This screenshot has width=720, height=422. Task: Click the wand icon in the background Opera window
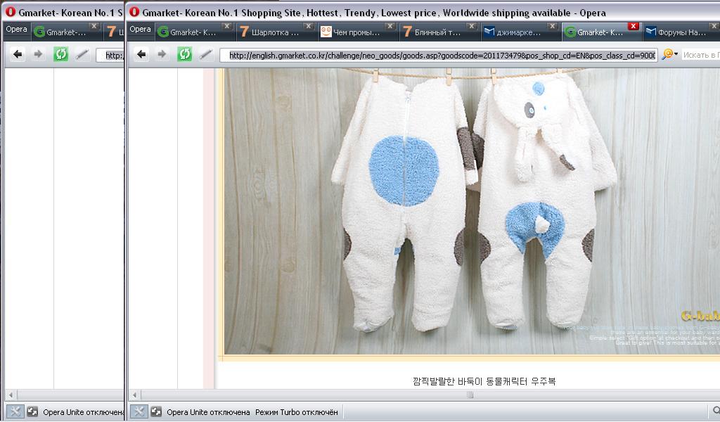[x=82, y=55]
